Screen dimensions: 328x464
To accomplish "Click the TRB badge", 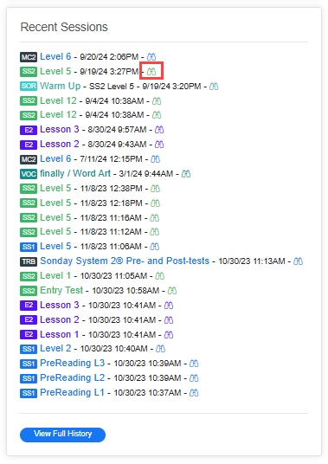I will pos(29,261).
